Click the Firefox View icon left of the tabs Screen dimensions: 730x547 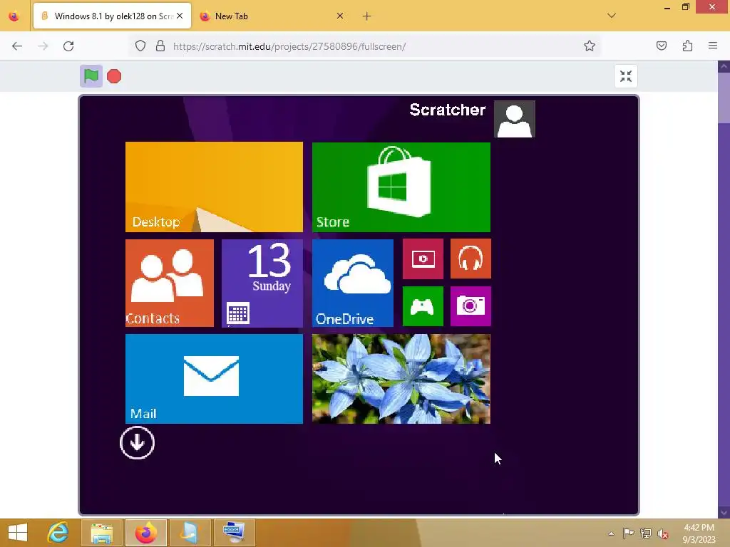[x=14, y=16]
